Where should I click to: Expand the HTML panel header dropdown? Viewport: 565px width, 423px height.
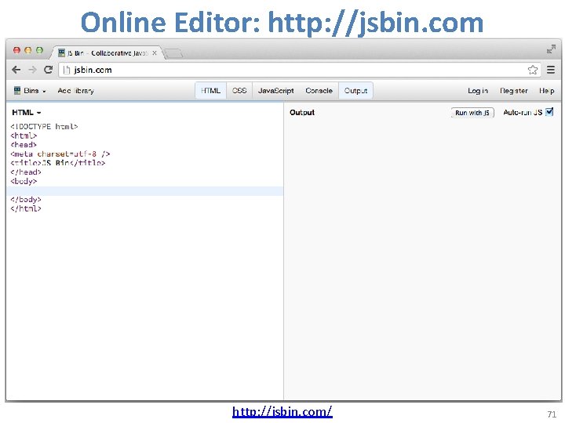pyautogui.click(x=27, y=112)
